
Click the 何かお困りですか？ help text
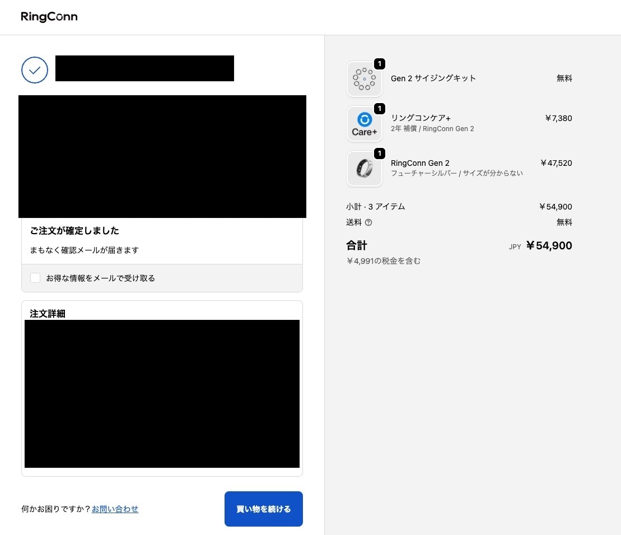[56, 509]
